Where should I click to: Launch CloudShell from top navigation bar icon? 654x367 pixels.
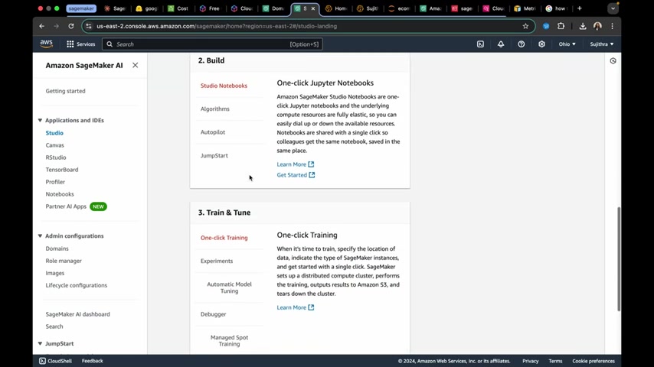(x=480, y=44)
